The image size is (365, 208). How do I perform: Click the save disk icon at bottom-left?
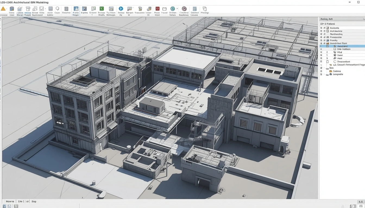tap(10, 206)
